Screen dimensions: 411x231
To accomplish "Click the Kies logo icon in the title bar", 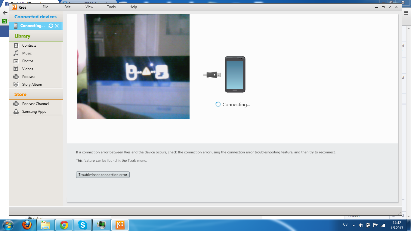I will click(x=14, y=7).
